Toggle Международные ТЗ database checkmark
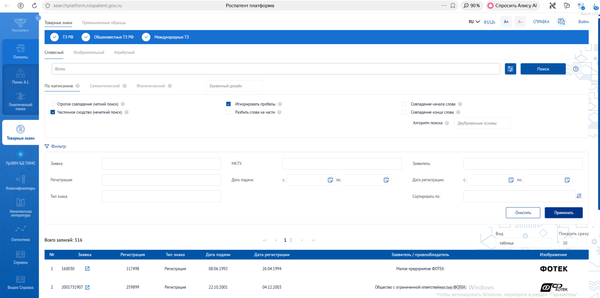The width and height of the screenshot is (600, 298). coord(146,37)
